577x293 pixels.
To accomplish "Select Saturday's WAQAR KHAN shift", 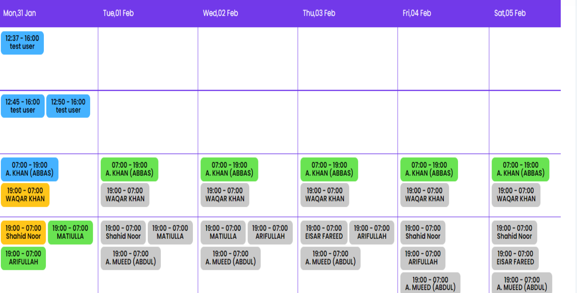I will [516, 195].
